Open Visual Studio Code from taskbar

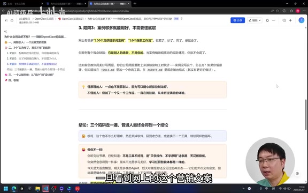pos(46,189)
